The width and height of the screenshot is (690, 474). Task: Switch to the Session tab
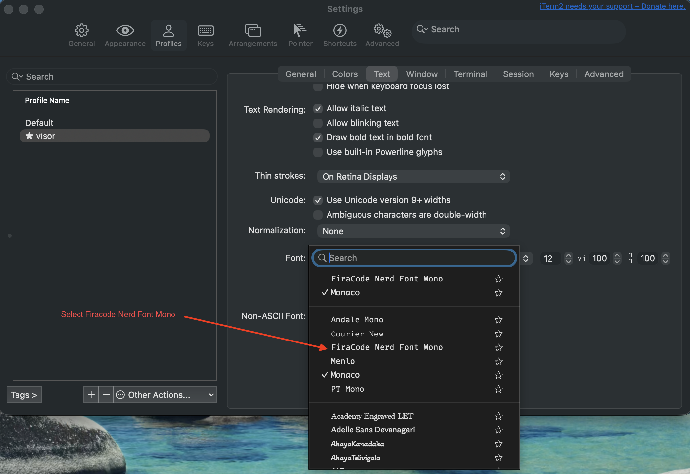pyautogui.click(x=518, y=74)
